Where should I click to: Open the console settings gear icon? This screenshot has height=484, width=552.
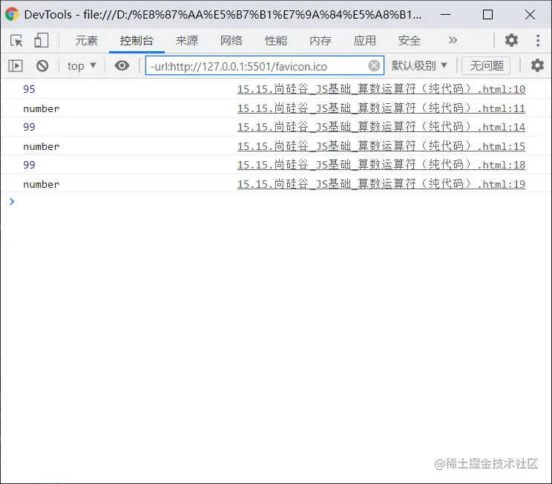pos(537,66)
